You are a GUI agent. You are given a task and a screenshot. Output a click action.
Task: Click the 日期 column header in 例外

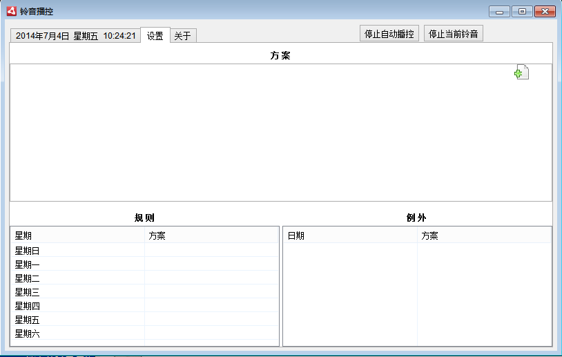(350, 235)
